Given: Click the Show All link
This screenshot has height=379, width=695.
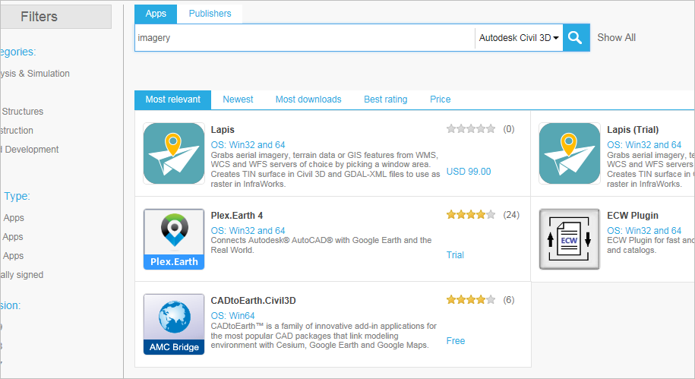Looking at the screenshot, I should click(616, 38).
